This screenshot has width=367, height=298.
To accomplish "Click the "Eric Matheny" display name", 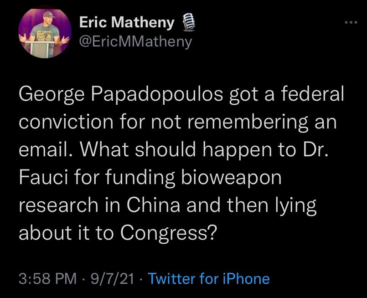I will tap(126, 22).
